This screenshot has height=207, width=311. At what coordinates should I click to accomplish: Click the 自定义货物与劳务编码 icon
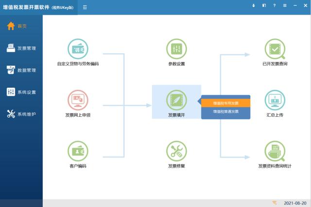tap(78, 49)
